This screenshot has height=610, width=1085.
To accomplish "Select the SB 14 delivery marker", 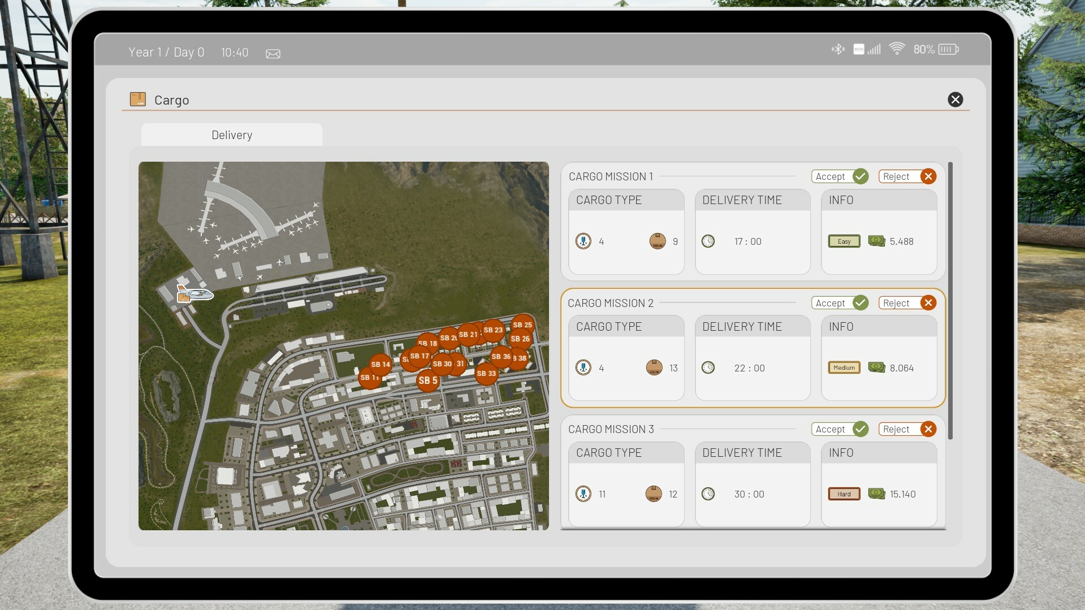I will pyautogui.click(x=381, y=364).
